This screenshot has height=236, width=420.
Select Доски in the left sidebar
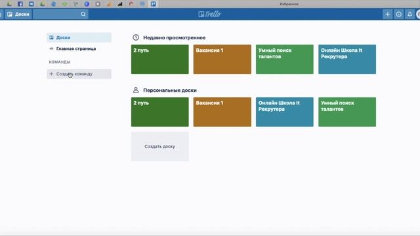(x=79, y=37)
